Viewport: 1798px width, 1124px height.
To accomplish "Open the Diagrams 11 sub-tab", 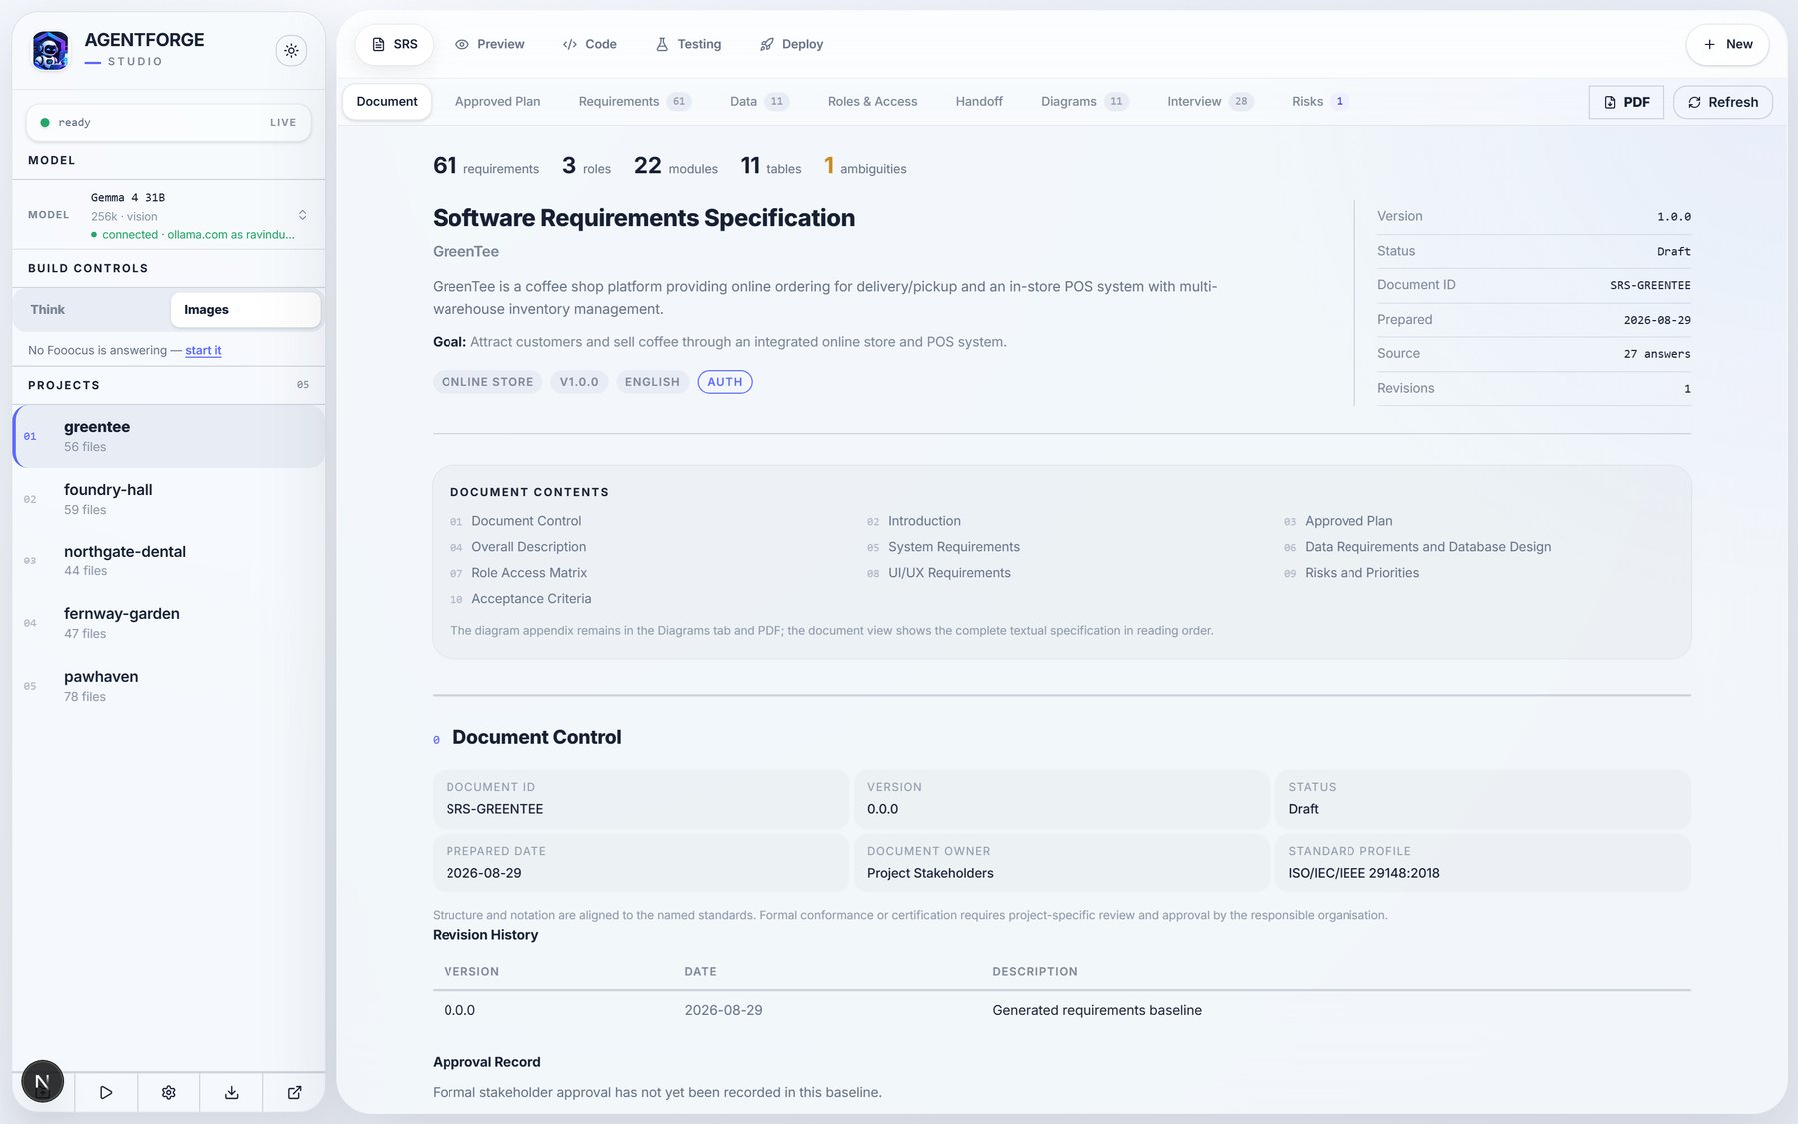I will click(x=1084, y=101).
